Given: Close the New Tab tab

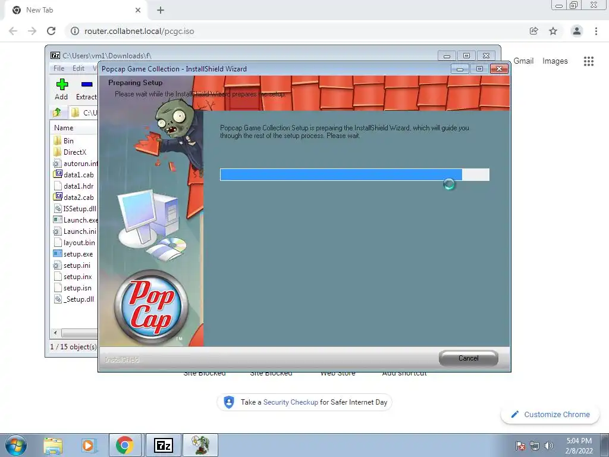Looking at the screenshot, I should tap(138, 10).
